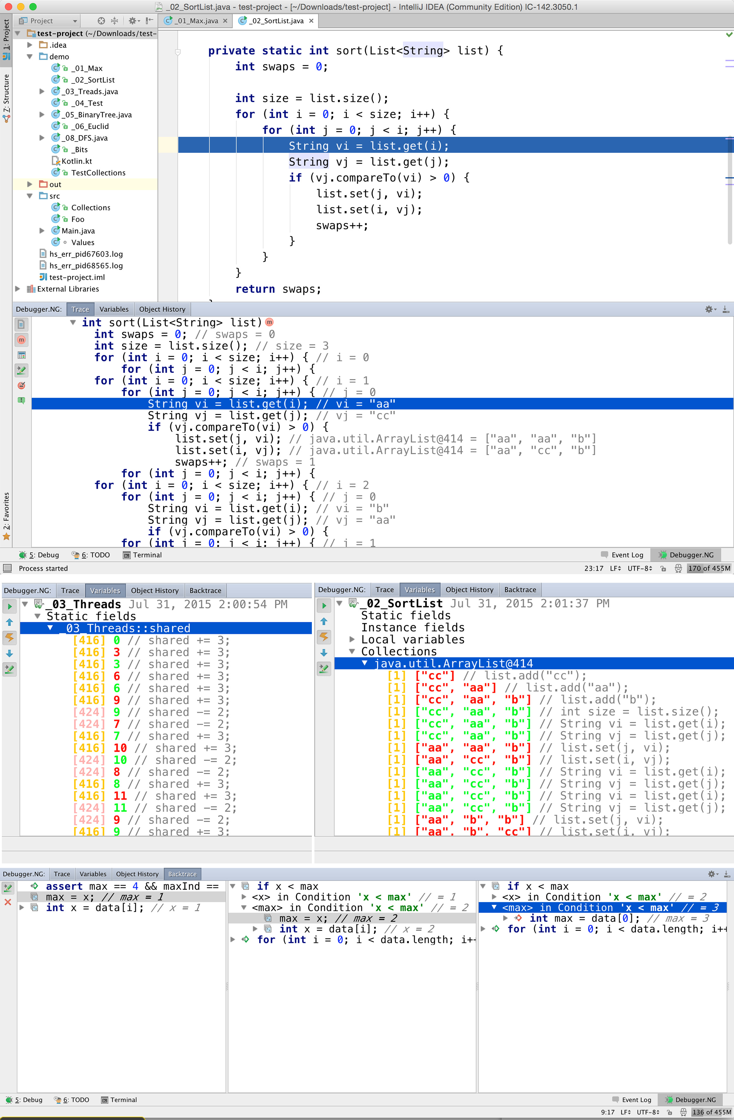Toggle the green run button in the _02_SortList Variables panel
Image resolution: width=734 pixels, height=1120 pixels.
324,606
